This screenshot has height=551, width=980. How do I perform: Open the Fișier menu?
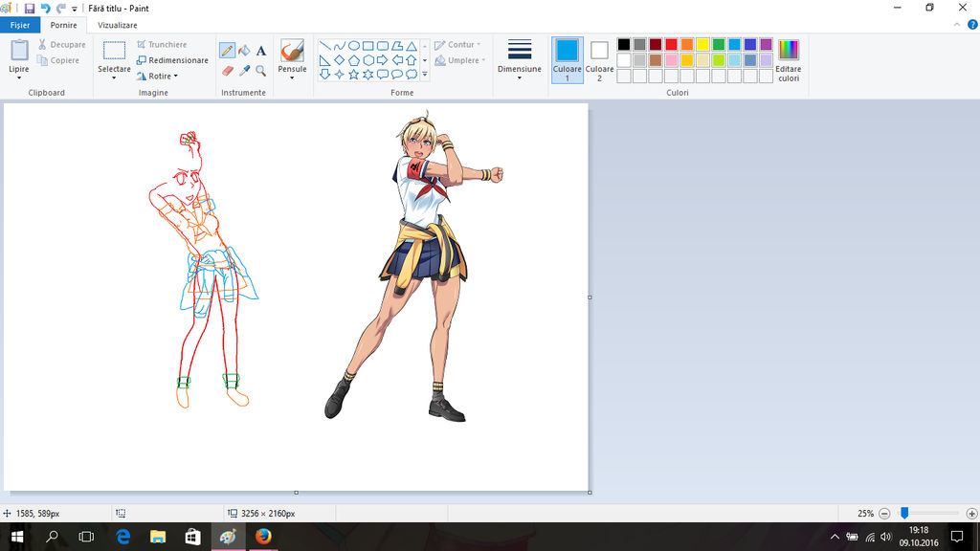[x=20, y=25]
